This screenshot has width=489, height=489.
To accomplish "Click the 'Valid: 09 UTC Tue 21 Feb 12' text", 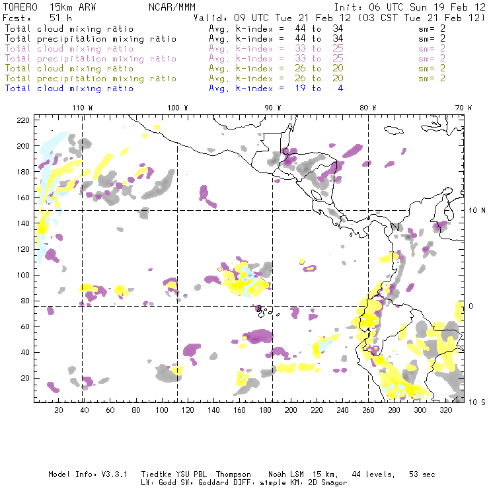I will 272,18.
